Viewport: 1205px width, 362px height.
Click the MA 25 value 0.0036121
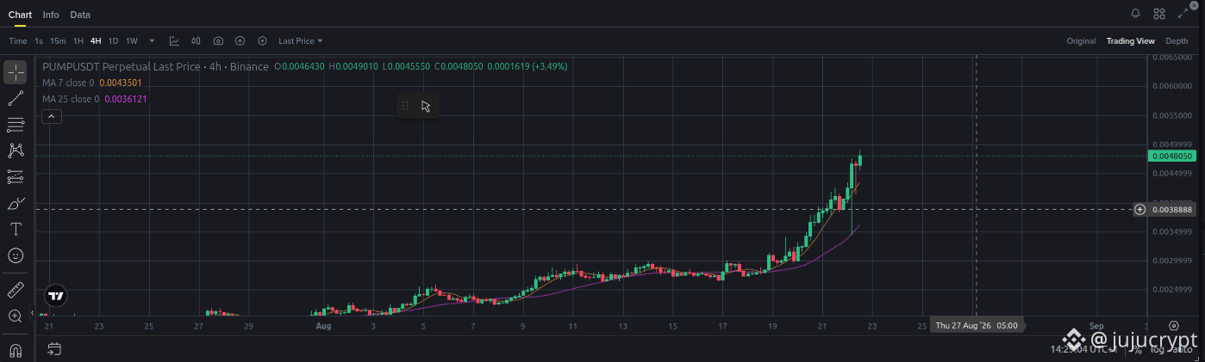[x=126, y=99]
